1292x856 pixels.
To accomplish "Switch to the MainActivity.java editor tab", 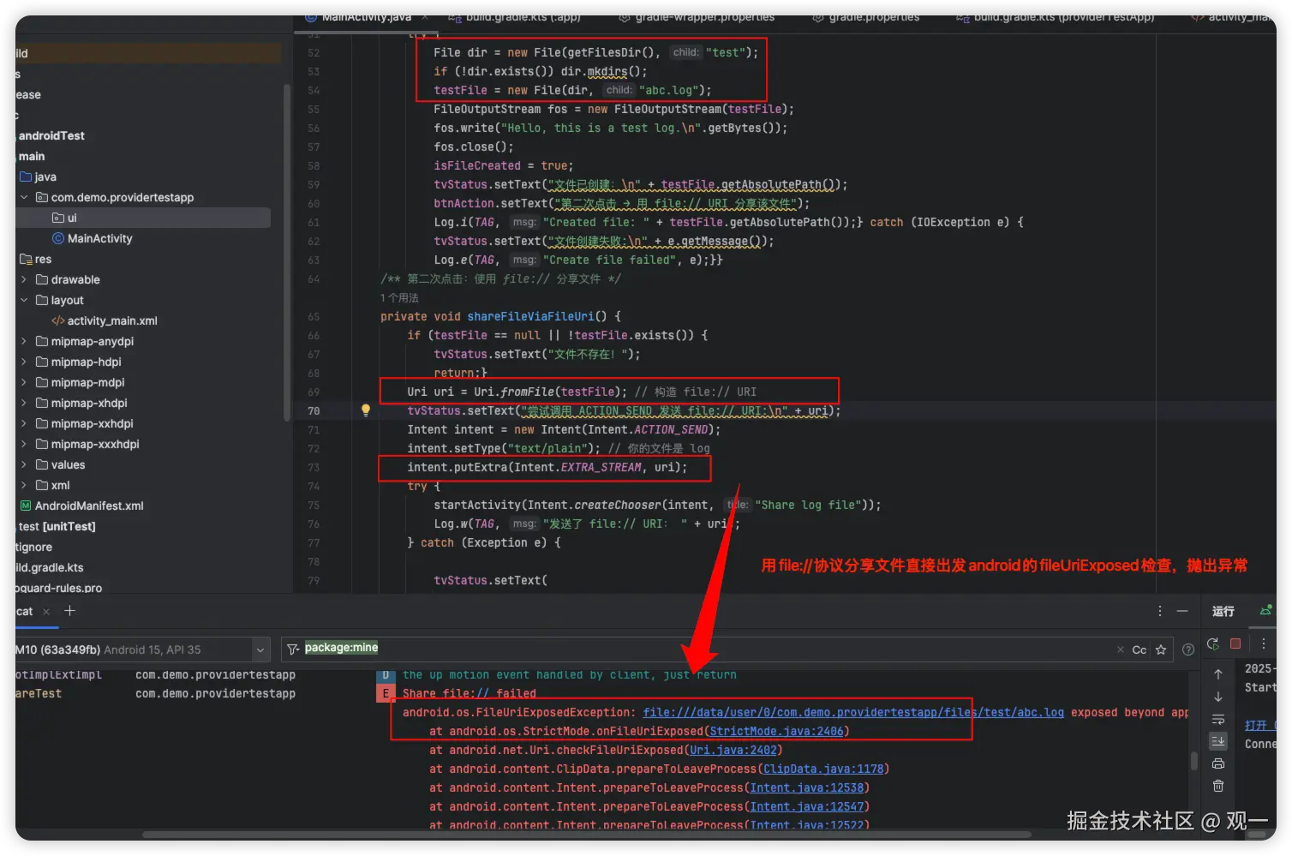I will [366, 18].
